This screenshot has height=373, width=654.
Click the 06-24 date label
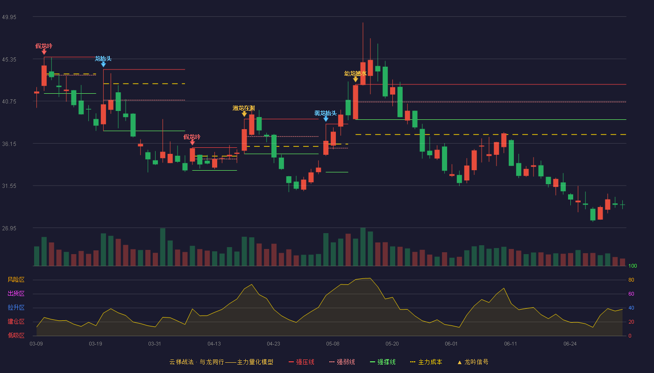click(570, 344)
